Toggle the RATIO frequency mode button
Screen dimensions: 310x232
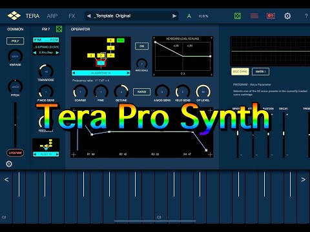click(x=141, y=92)
